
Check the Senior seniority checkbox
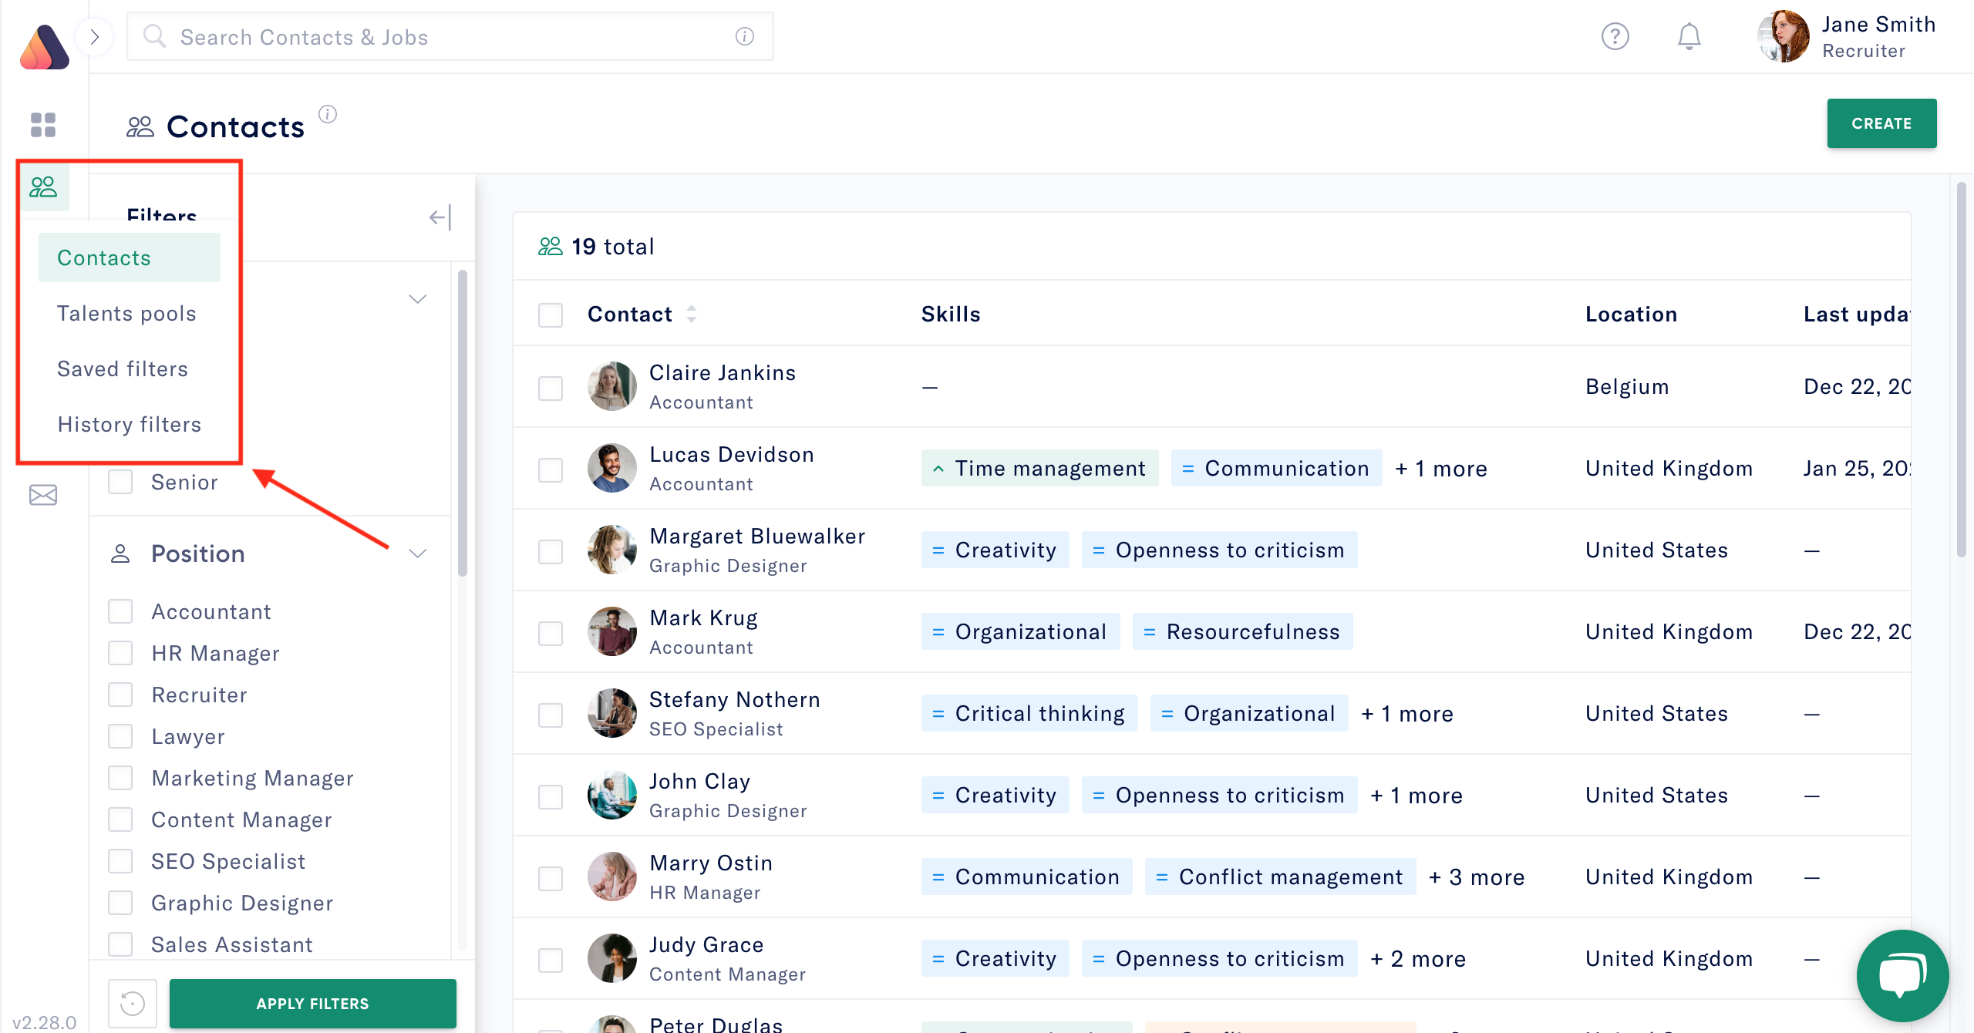(120, 482)
